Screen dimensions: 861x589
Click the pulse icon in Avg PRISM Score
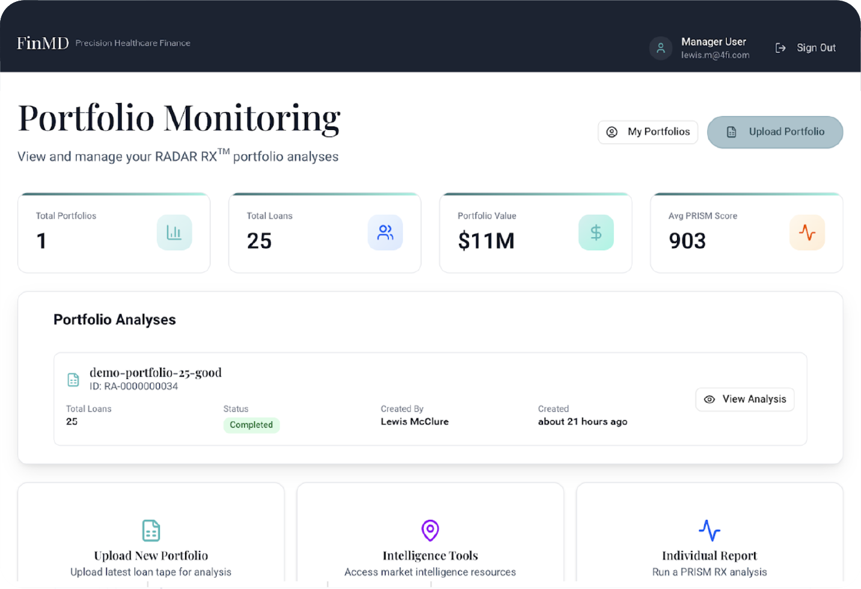807,233
